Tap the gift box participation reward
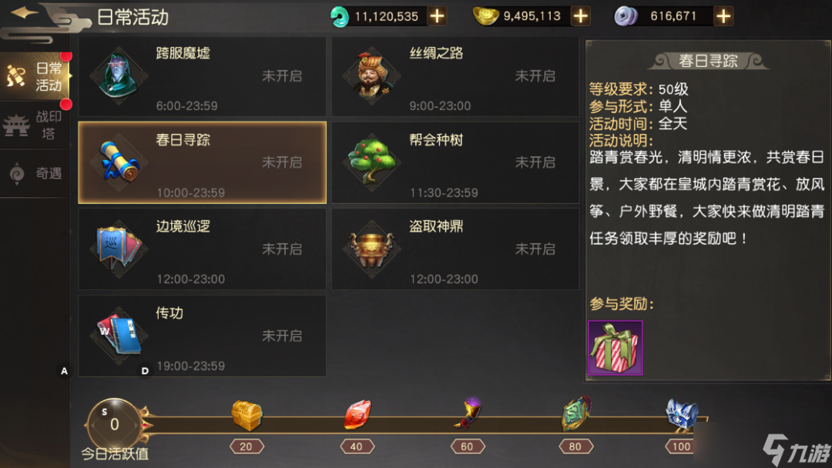This screenshot has height=468, width=832. [x=616, y=348]
